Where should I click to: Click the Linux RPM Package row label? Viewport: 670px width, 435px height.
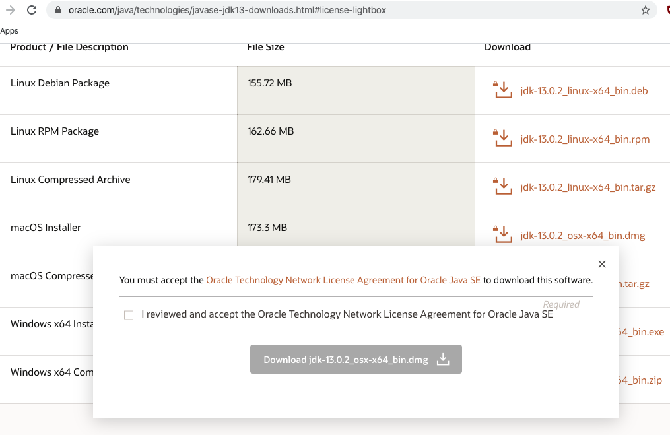click(x=55, y=131)
